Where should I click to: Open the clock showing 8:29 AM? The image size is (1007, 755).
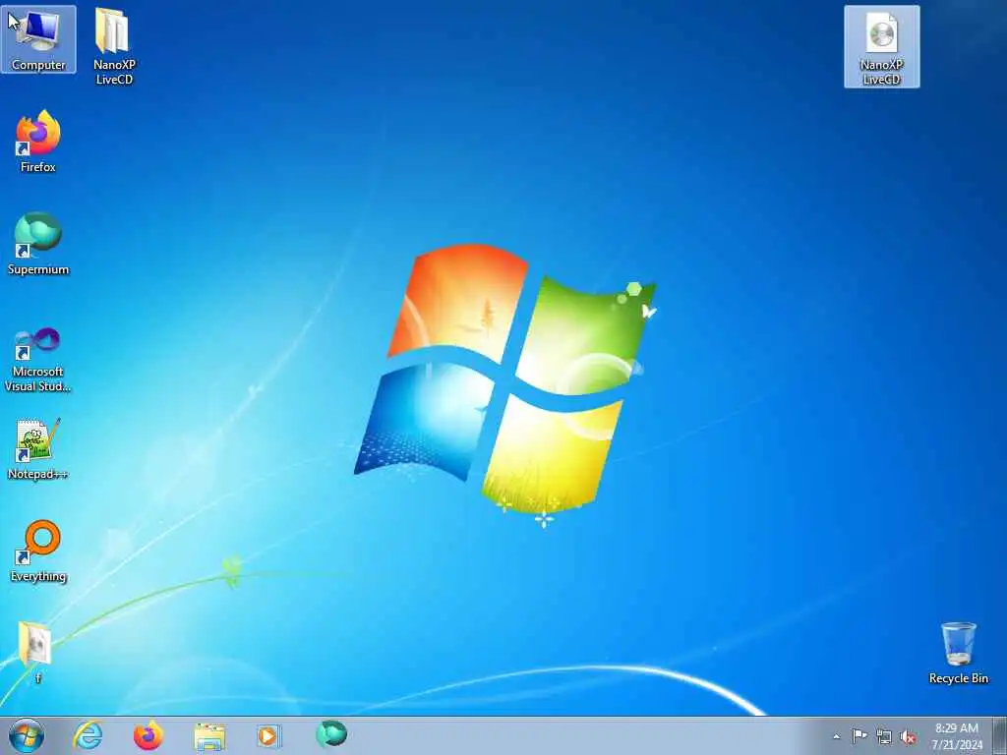click(x=957, y=735)
